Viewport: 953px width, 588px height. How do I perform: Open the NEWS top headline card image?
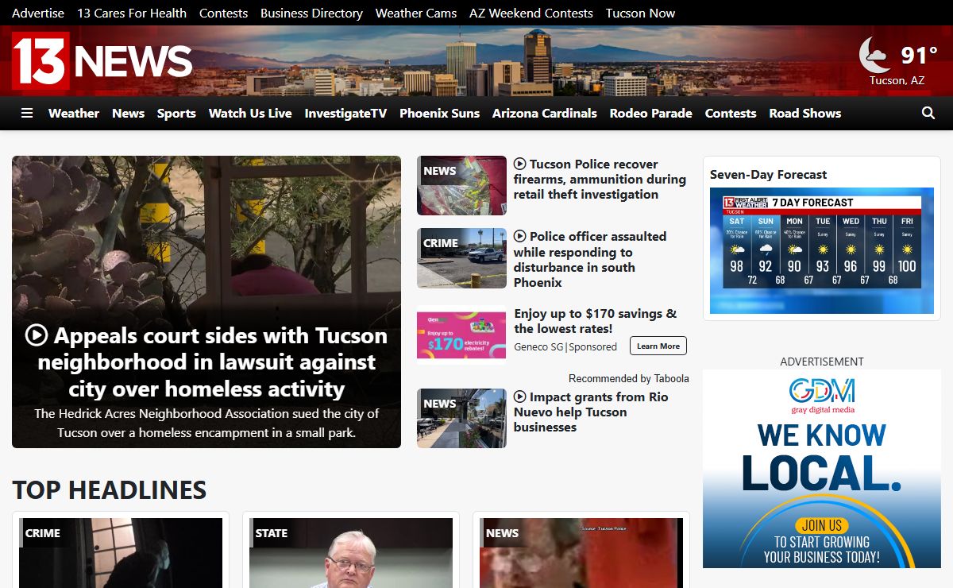[x=581, y=553]
